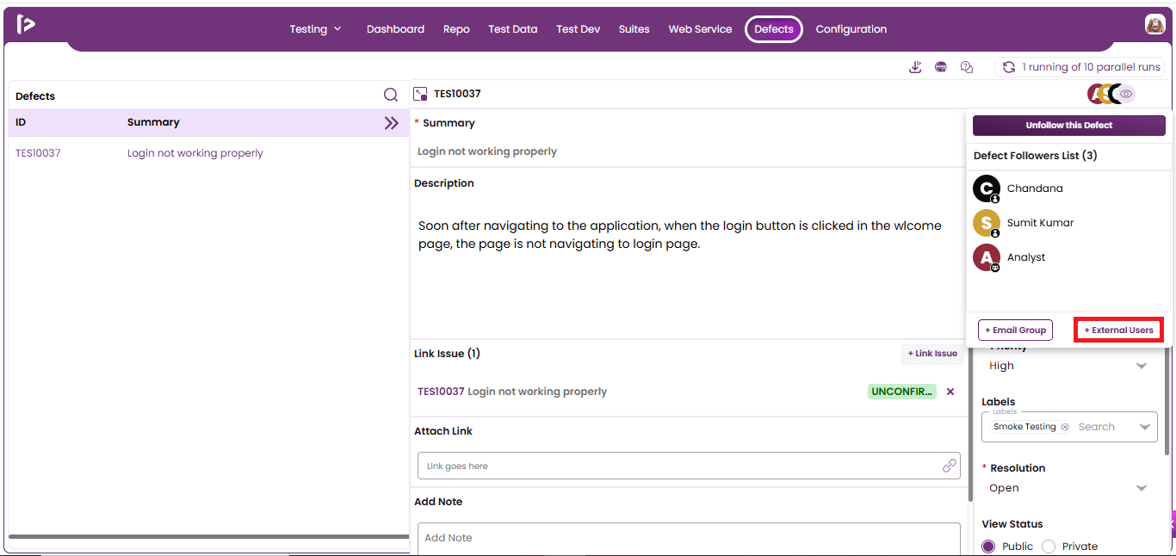Click the refresh icon beside parallel runs
The height and width of the screenshot is (556, 1176).
(x=1009, y=67)
